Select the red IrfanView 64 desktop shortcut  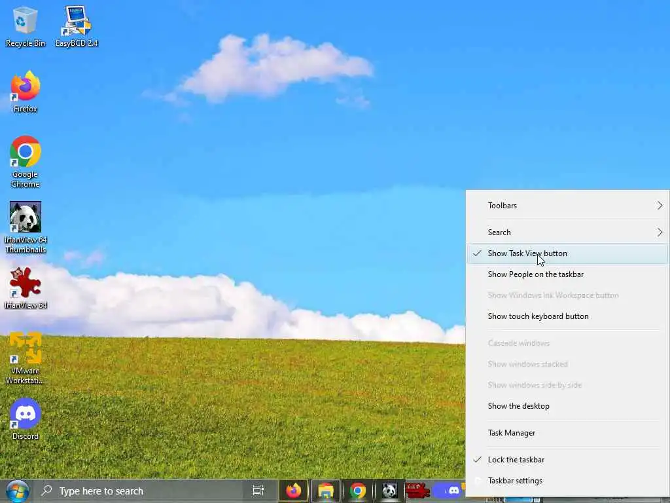pos(26,288)
